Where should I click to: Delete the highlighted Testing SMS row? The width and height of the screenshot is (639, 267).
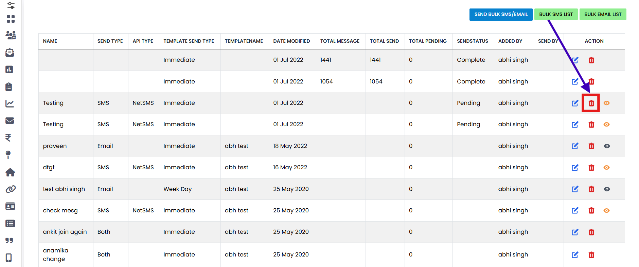(591, 103)
